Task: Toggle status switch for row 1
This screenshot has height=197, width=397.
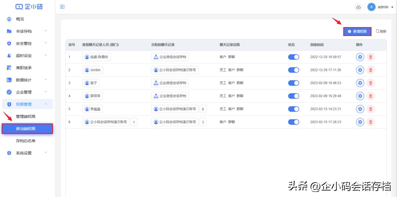Action: 294,57
